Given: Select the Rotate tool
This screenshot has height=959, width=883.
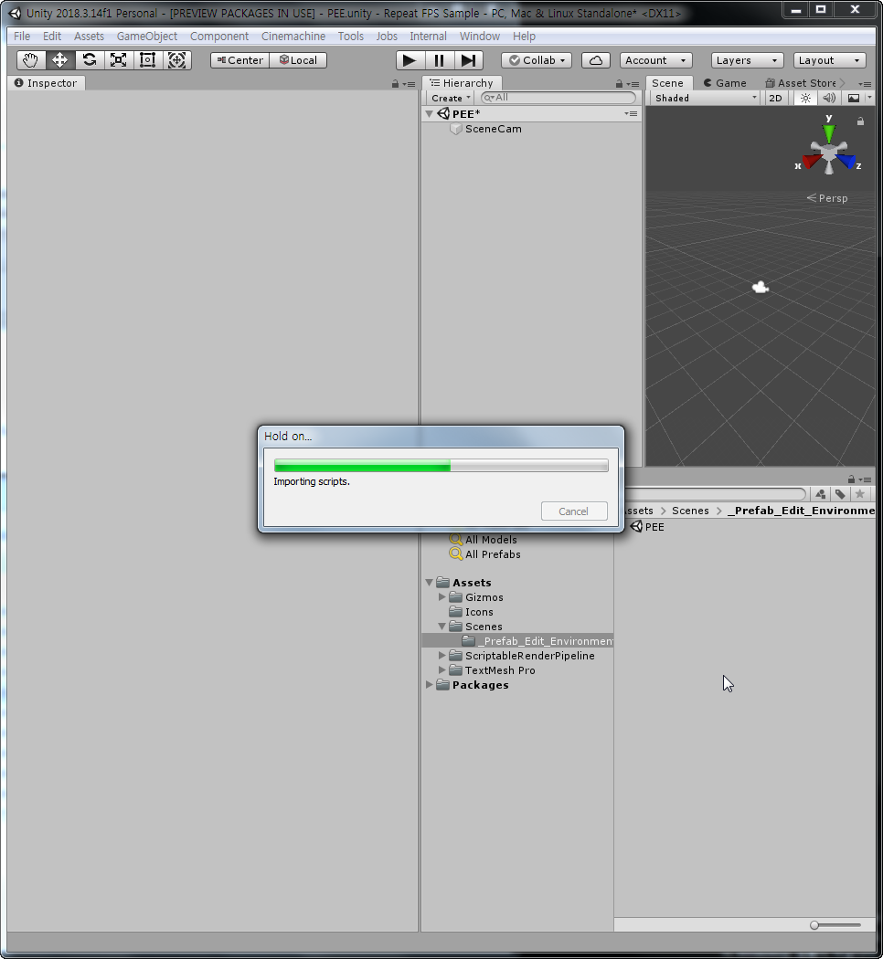Looking at the screenshot, I should 90,60.
